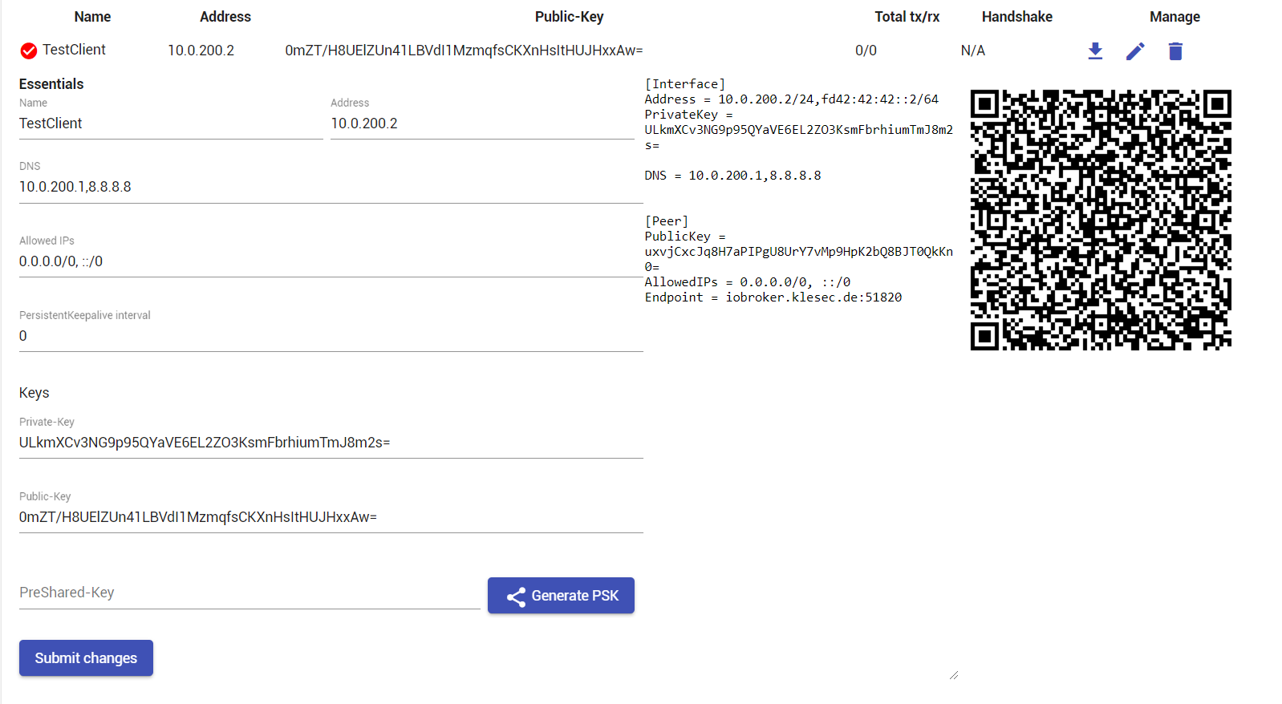Image resolution: width=1282 pixels, height=704 pixels.
Task: Download the TestClient configuration file
Action: coord(1095,51)
